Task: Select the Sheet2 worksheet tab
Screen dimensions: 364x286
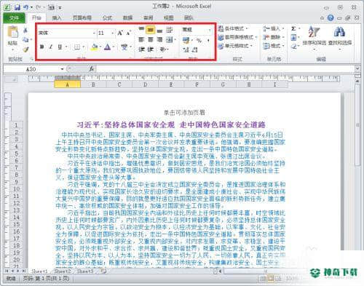Action: pyautogui.click(x=63, y=271)
